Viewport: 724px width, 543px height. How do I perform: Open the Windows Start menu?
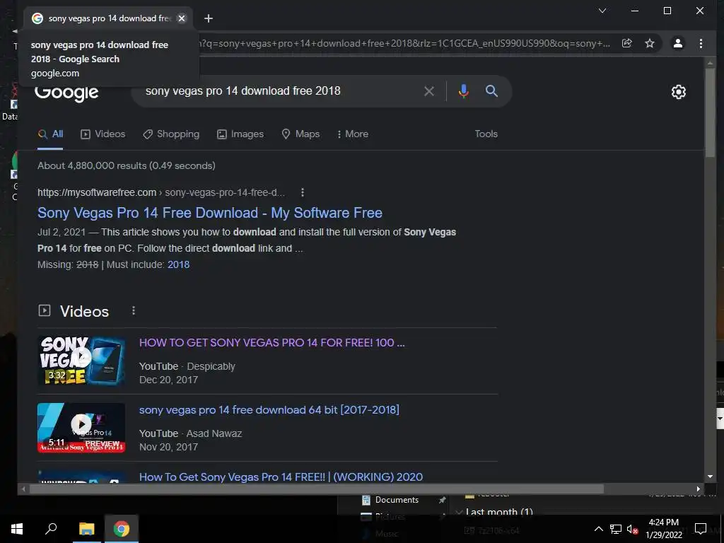pos(17,529)
